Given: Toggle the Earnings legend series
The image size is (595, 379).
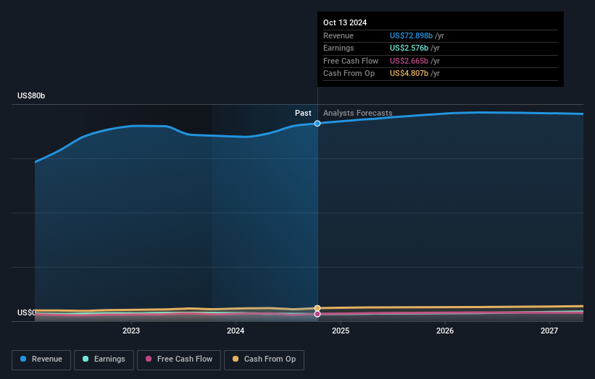Looking at the screenshot, I should pyautogui.click(x=104, y=359).
